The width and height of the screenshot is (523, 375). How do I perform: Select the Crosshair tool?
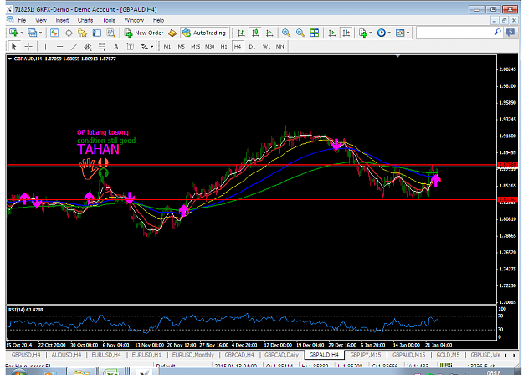tap(28, 47)
